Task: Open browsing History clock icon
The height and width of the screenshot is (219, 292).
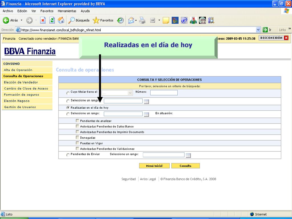Action: pyautogui.click(x=120, y=20)
